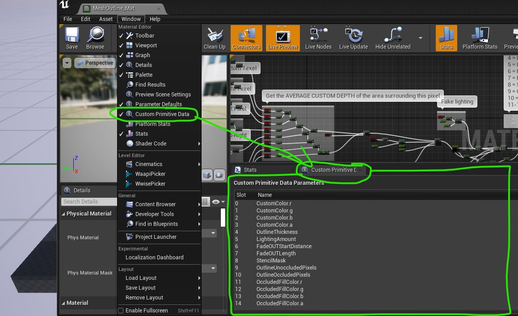Check the Enable Fullscreen checkbox

coord(121,310)
